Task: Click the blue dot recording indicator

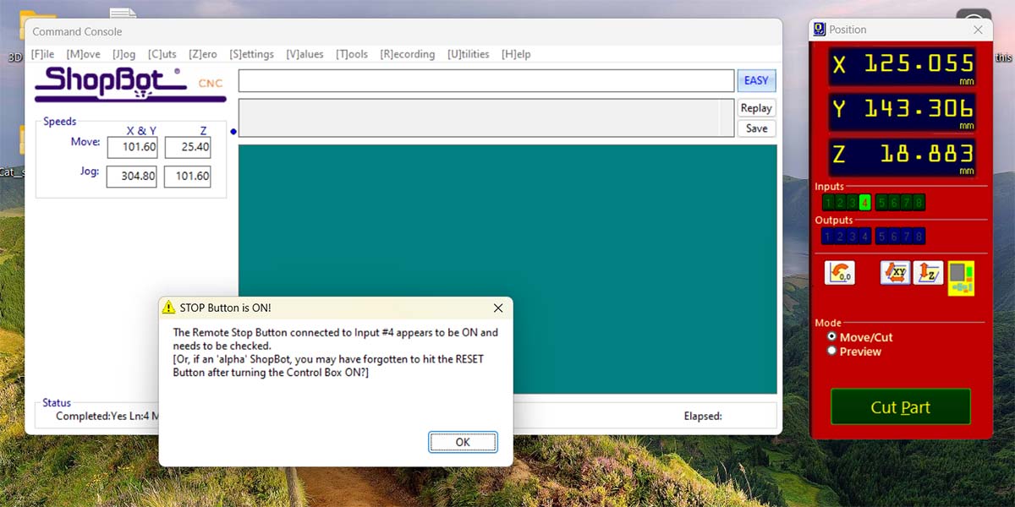Action: point(233,132)
